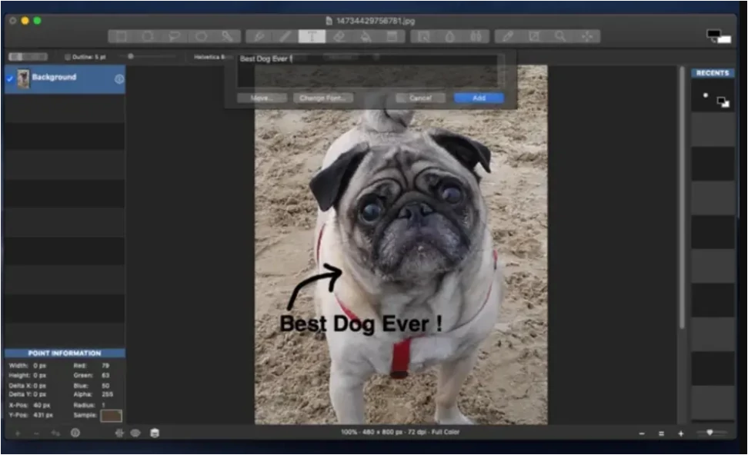Click Cancel in the text dialog
The image size is (748, 455).
tap(420, 98)
